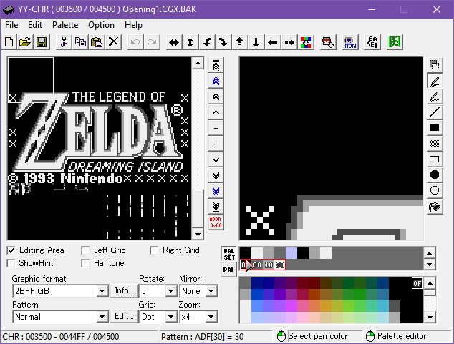Step the palette row up with the arrow
454x344 pixels.
pyautogui.click(x=430, y=253)
